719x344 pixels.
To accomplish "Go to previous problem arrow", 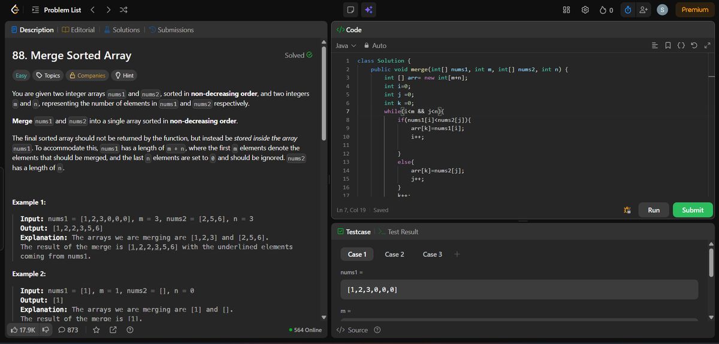I will pos(93,10).
